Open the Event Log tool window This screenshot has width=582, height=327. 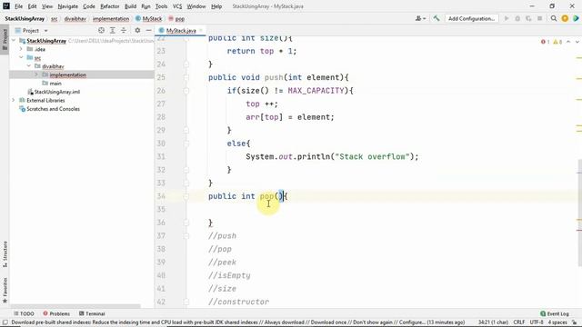(555, 313)
